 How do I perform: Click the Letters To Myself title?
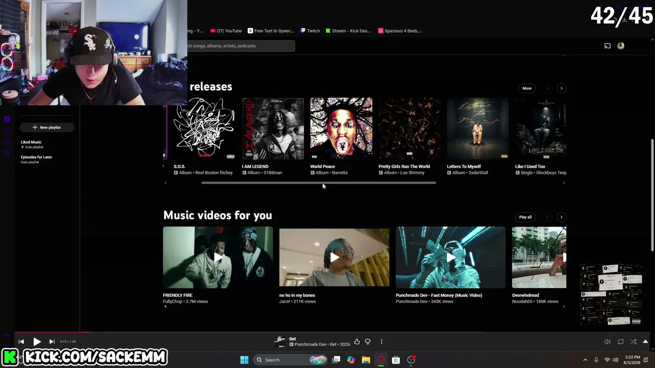tap(464, 167)
